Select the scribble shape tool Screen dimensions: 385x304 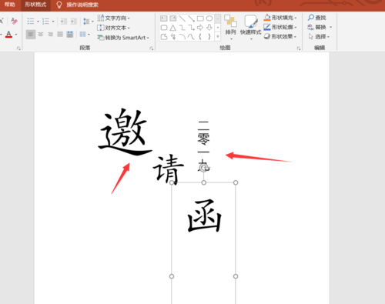173,37
